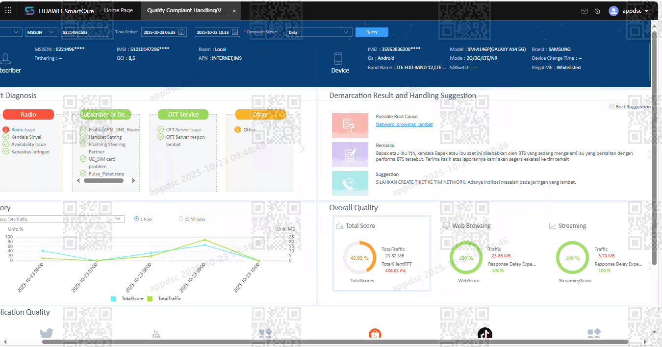Screen dimensions: 662x347
Task: Open the TotalTraffic metric dropdown
Action: point(62,219)
